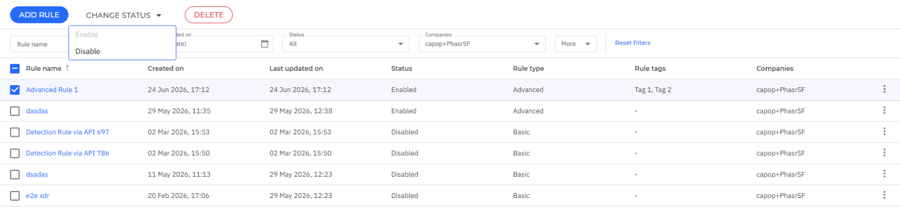Check the e2e xdr row checkbox
900x207 pixels.
(15, 196)
